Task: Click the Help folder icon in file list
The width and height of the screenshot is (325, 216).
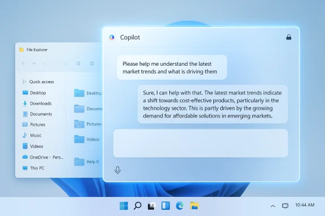Action: coord(79,161)
